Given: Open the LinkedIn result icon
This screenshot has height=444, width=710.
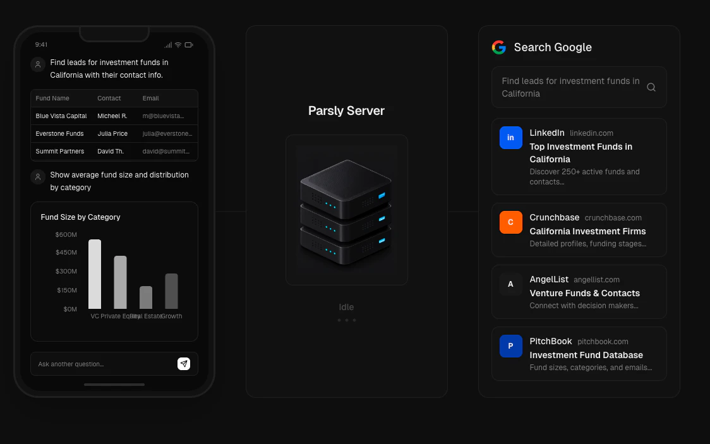Looking at the screenshot, I should pyautogui.click(x=511, y=138).
